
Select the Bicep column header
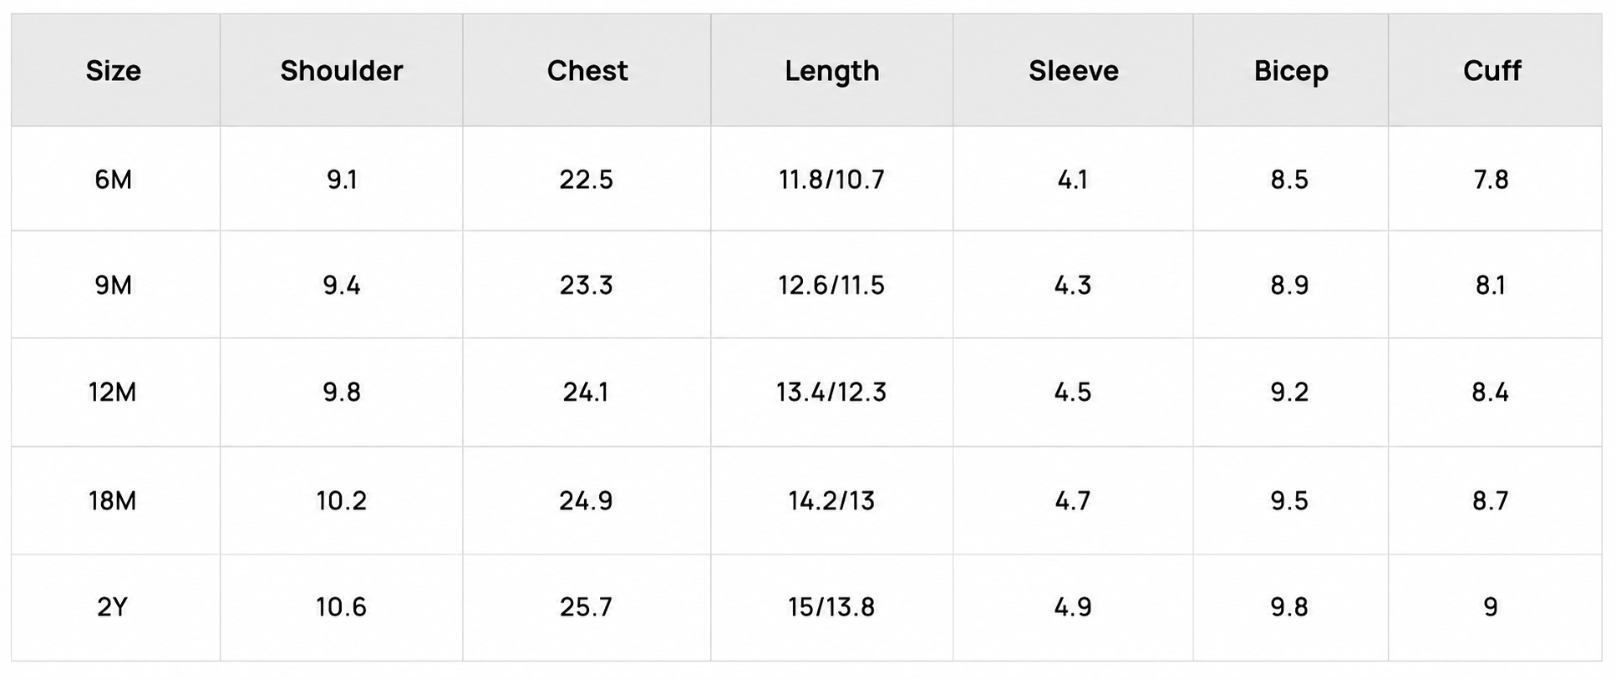1290,72
